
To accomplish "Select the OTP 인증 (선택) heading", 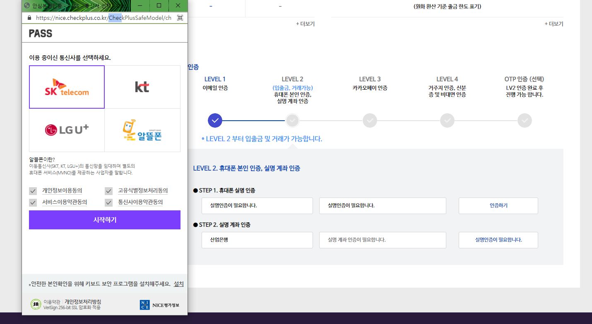I will point(524,79).
